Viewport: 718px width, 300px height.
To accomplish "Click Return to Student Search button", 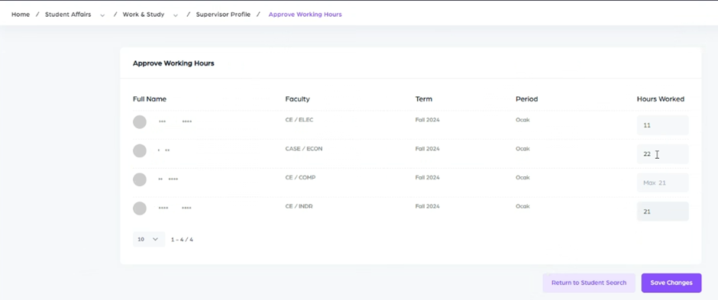I will [589, 282].
